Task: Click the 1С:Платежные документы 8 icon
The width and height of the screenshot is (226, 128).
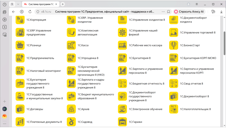Action: (x=20, y=122)
